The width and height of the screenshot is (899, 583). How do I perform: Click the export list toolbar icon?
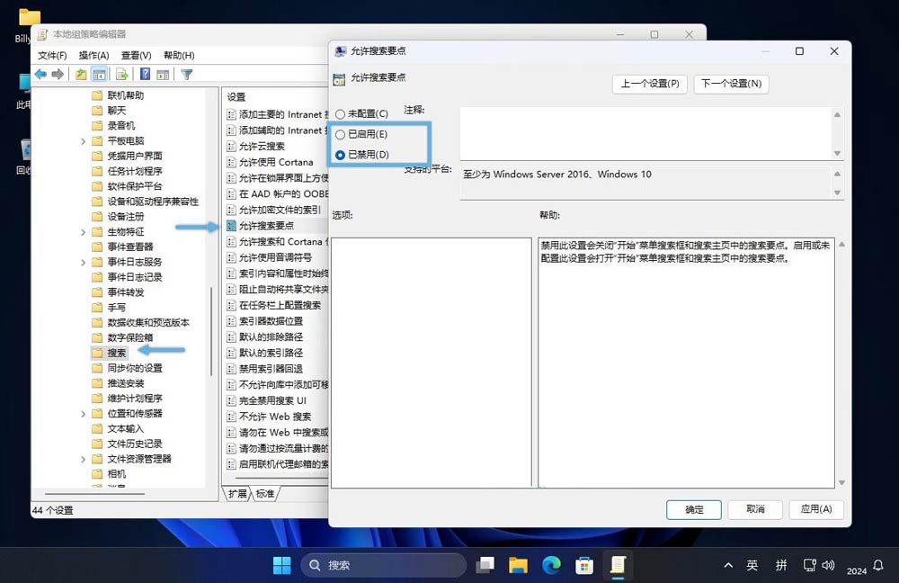[123, 75]
